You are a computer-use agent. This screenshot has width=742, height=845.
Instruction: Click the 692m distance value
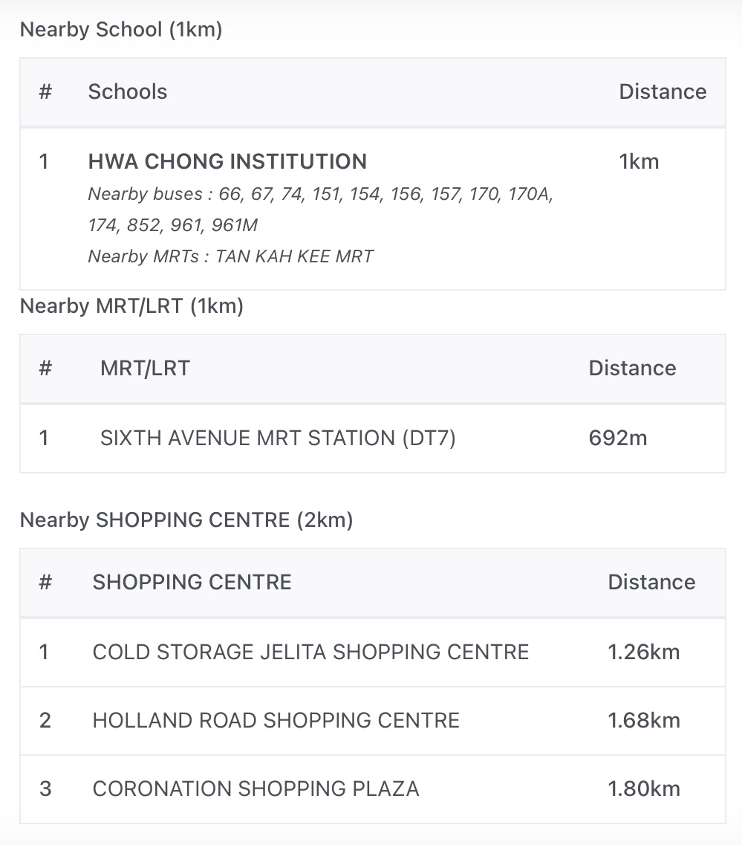click(618, 438)
